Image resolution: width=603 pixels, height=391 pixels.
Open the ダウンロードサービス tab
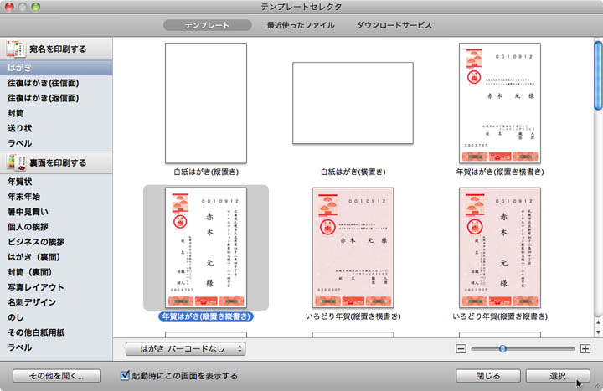click(394, 25)
